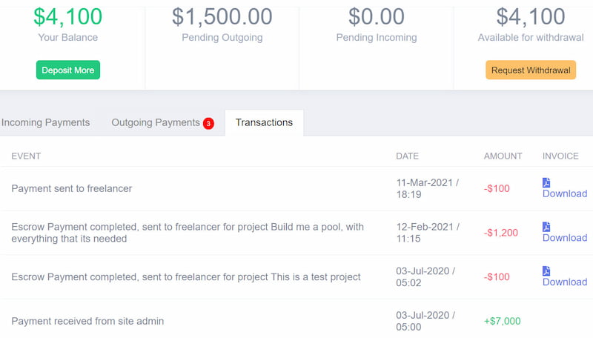Open the Outgoing Payments tab
The image size is (593, 338).
(156, 122)
